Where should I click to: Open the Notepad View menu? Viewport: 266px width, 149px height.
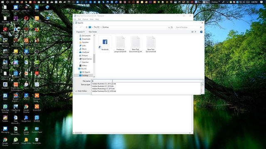point(91,19)
